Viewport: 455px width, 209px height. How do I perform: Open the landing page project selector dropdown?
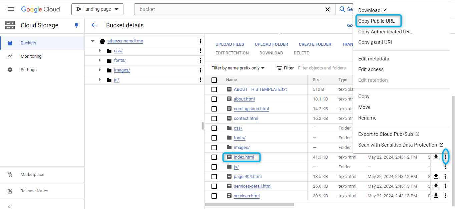point(97,9)
